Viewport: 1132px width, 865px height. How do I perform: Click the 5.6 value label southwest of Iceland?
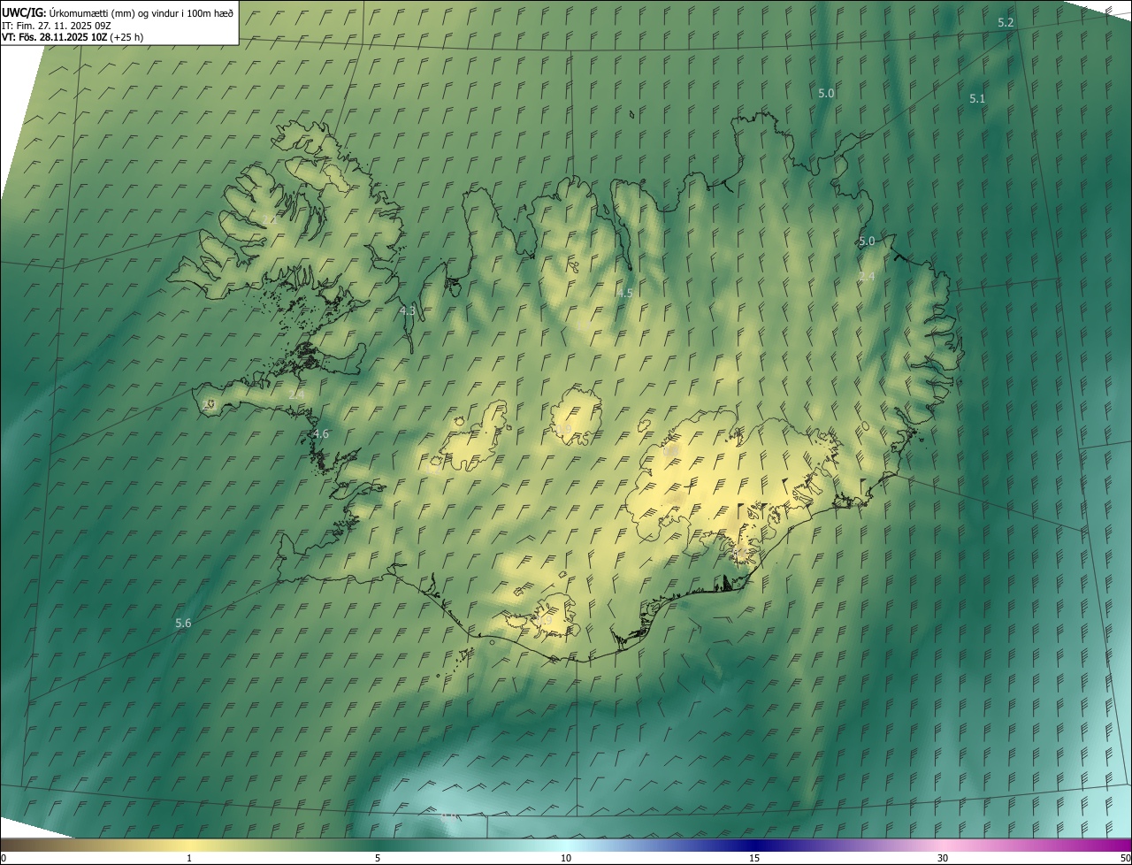pos(183,623)
